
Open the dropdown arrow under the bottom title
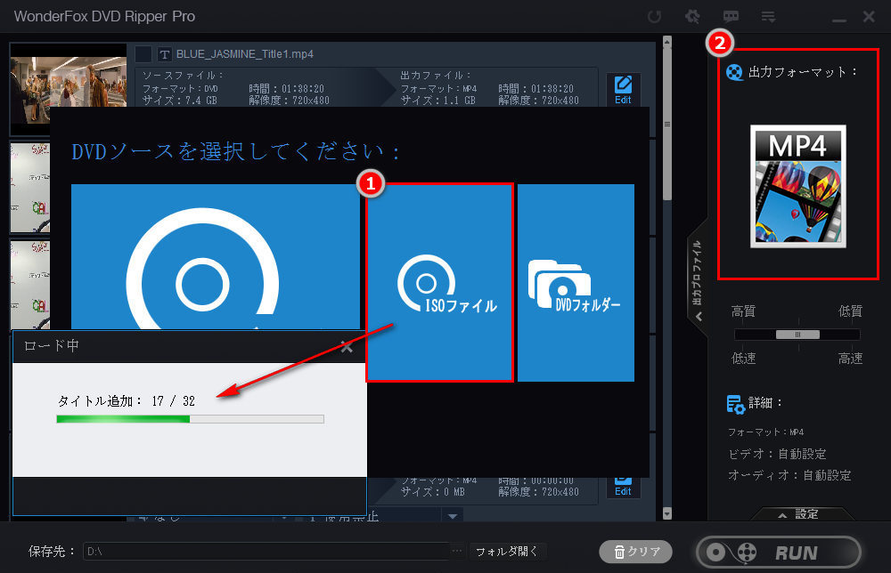pyautogui.click(x=453, y=516)
